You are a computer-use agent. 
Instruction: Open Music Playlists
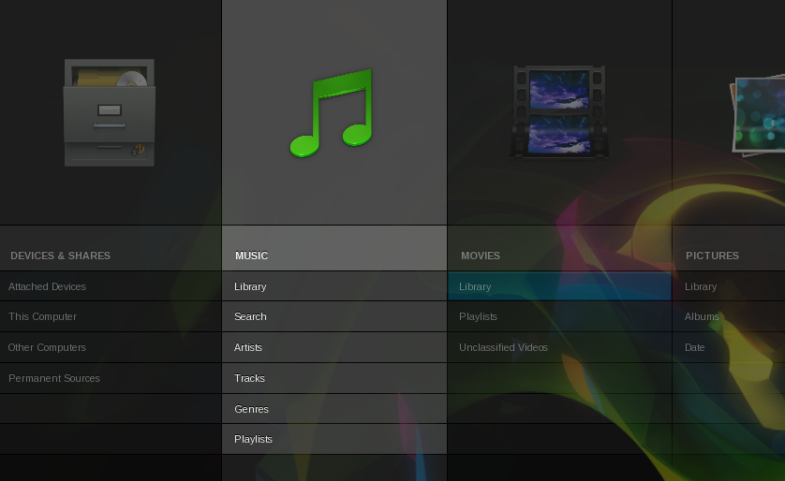[334, 439]
